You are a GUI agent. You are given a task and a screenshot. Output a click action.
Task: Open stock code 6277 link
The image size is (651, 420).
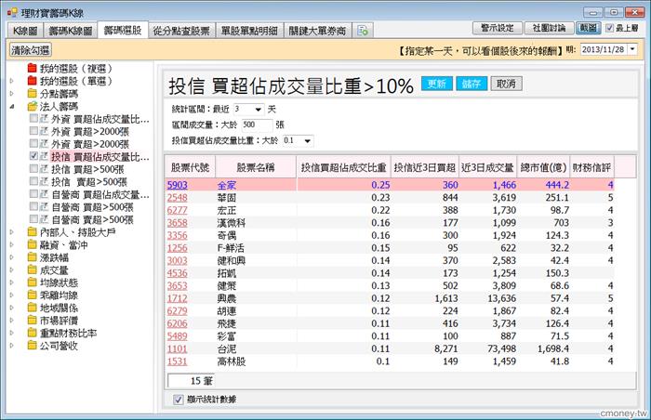point(178,210)
